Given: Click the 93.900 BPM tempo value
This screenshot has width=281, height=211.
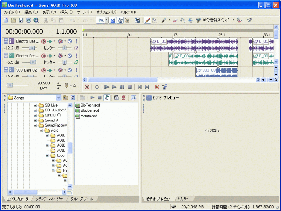Looking at the screenshot, I should coord(44,83).
